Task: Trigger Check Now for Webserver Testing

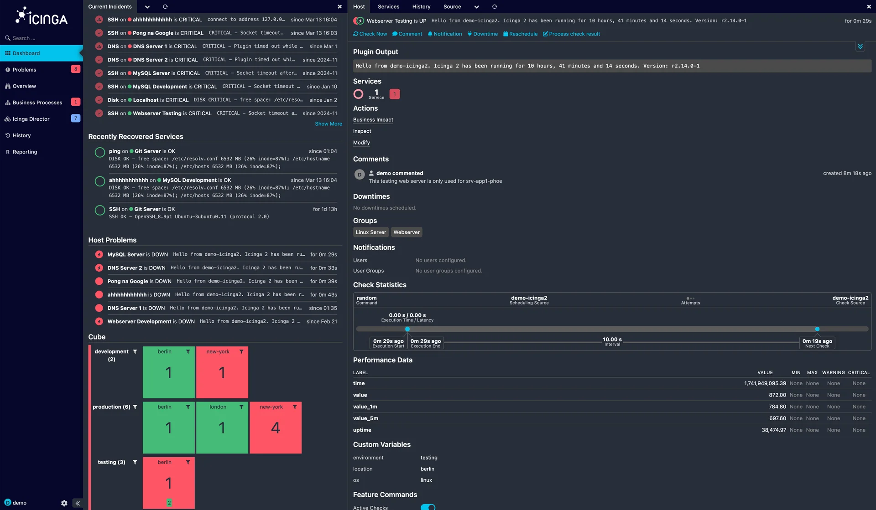Action: (370, 34)
